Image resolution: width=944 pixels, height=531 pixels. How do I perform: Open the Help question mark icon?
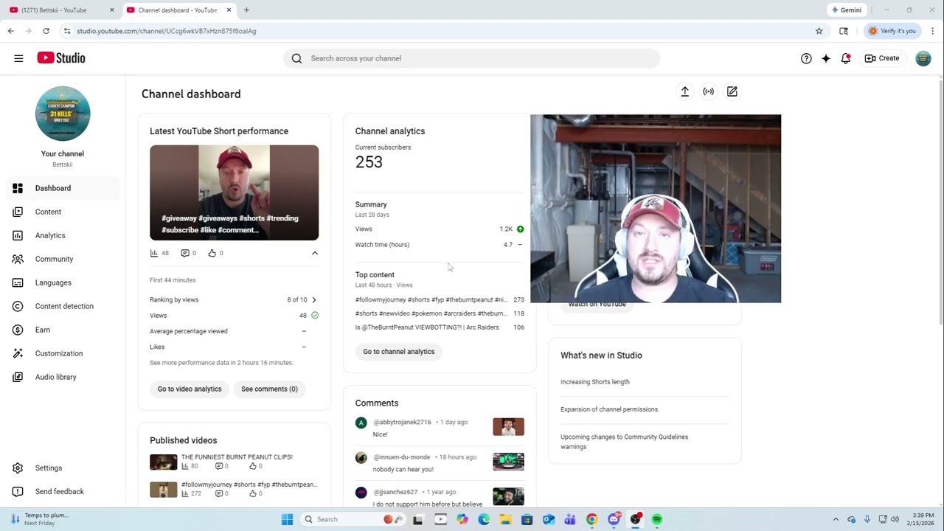(806, 58)
